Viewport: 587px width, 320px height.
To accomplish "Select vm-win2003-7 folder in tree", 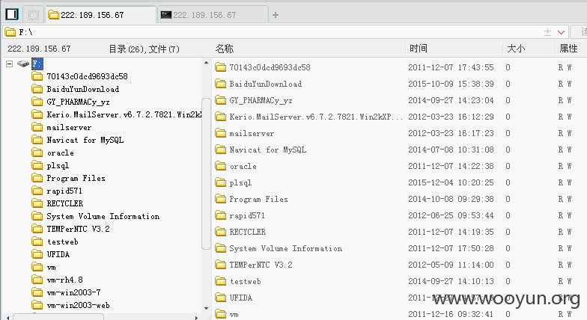I will tap(73, 293).
